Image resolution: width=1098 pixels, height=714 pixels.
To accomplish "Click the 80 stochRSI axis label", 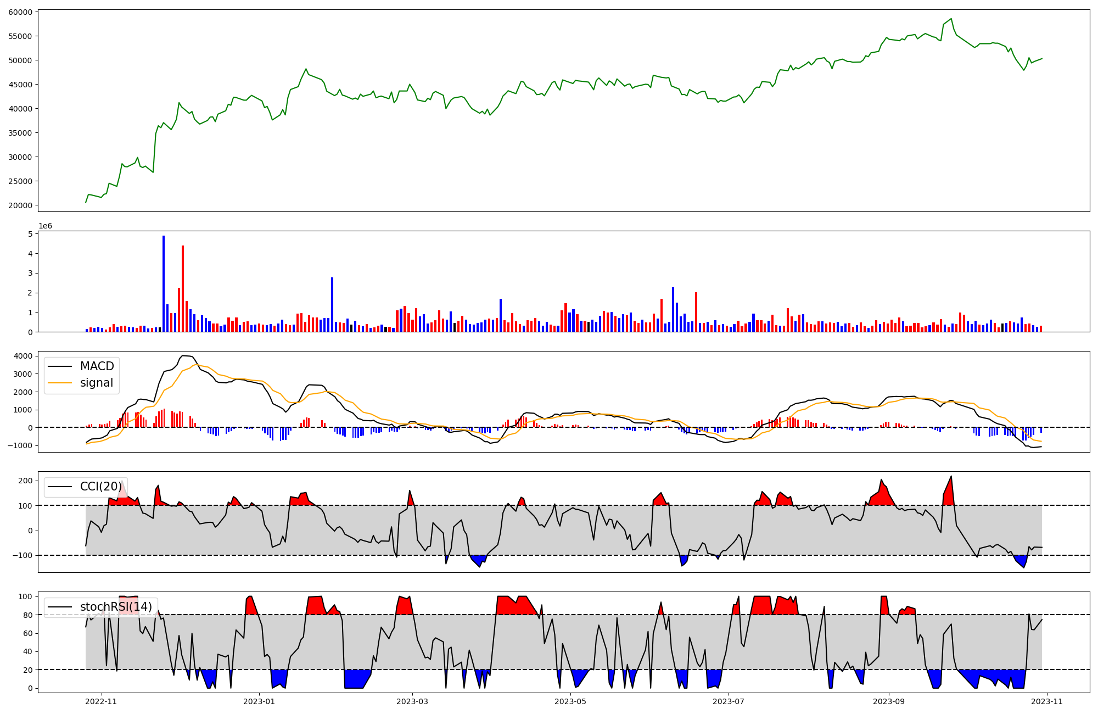I will [x=28, y=615].
